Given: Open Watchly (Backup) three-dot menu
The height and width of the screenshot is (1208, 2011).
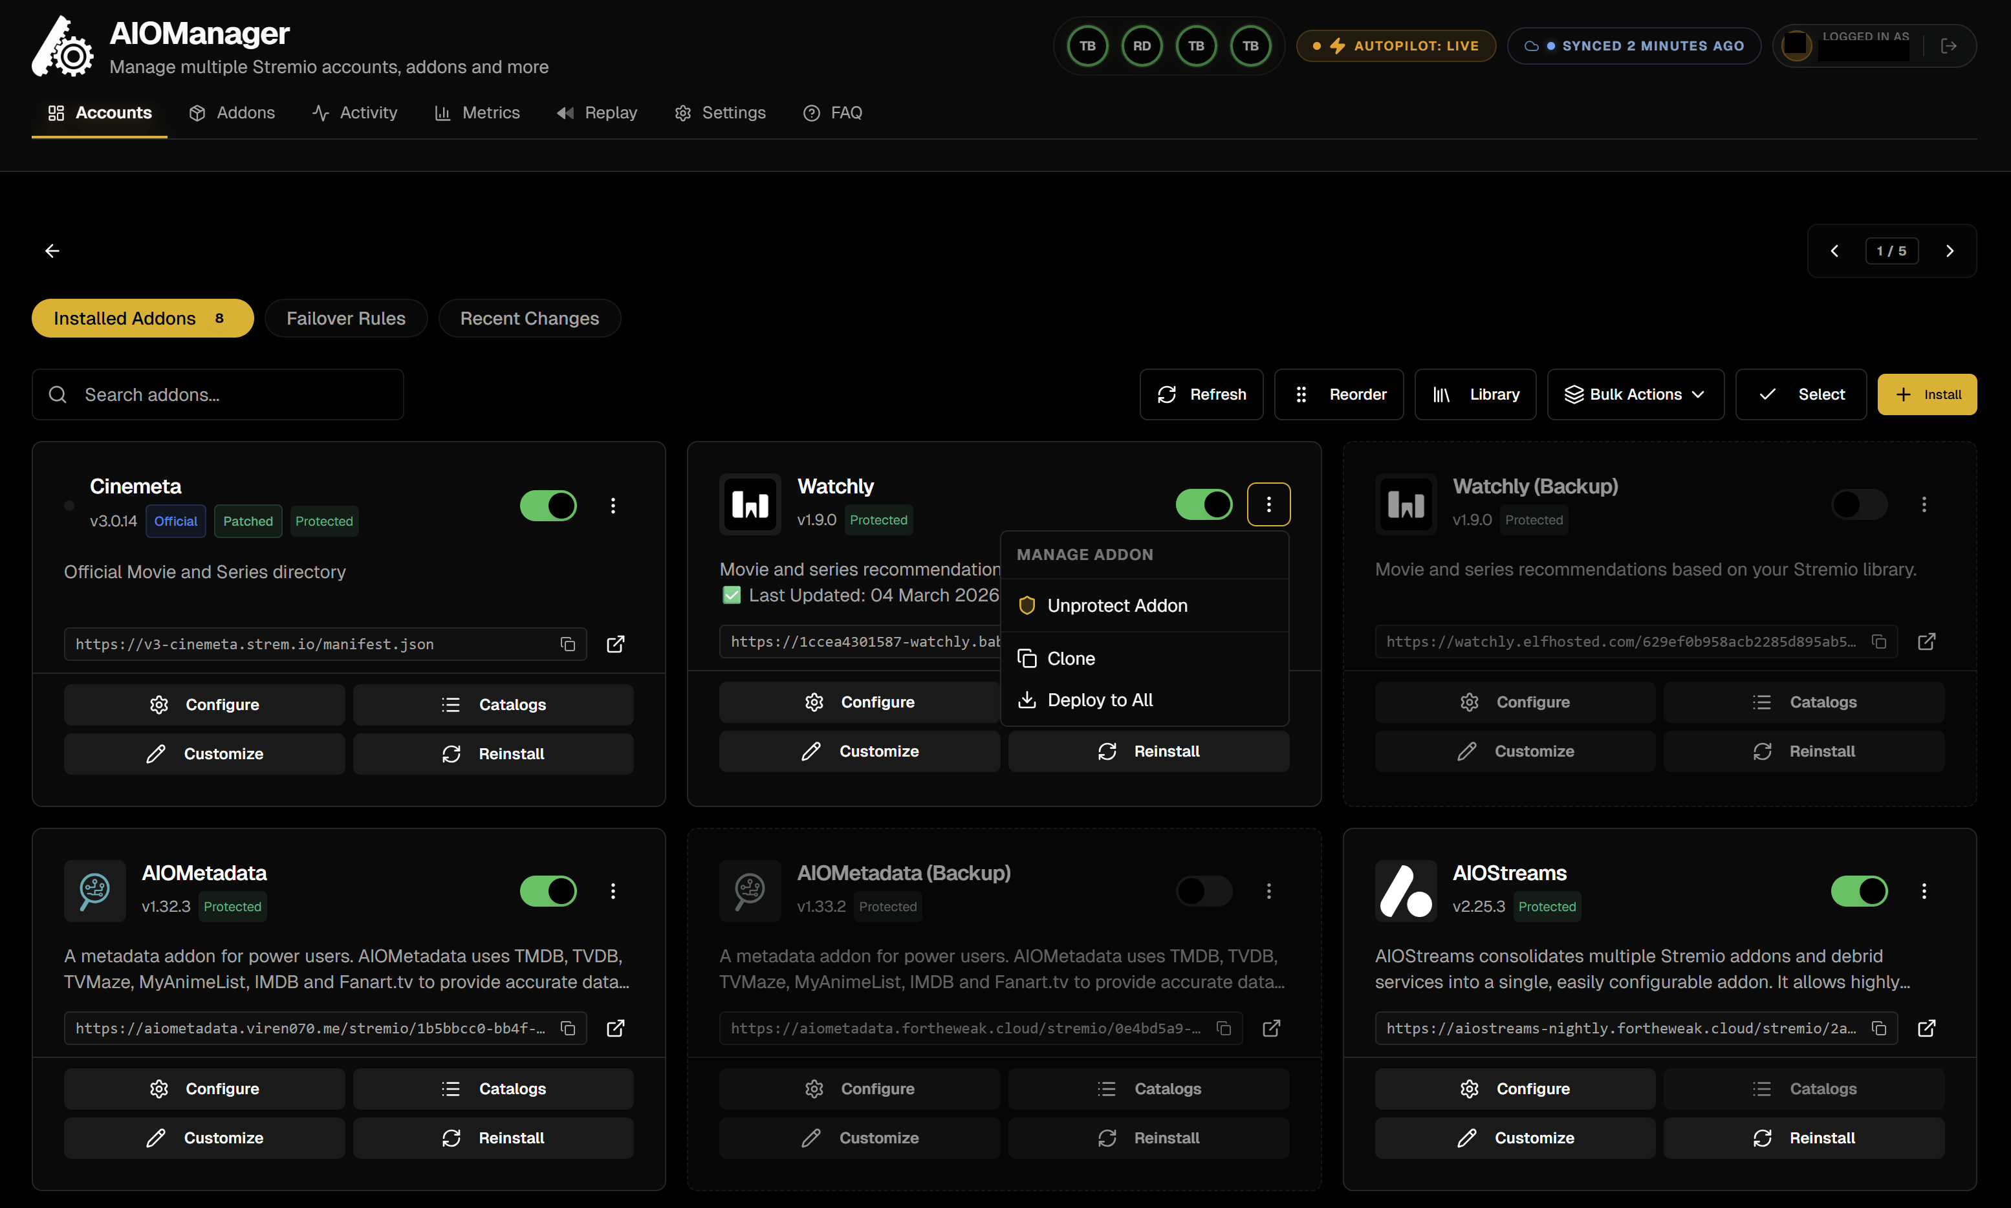Looking at the screenshot, I should [x=1924, y=504].
